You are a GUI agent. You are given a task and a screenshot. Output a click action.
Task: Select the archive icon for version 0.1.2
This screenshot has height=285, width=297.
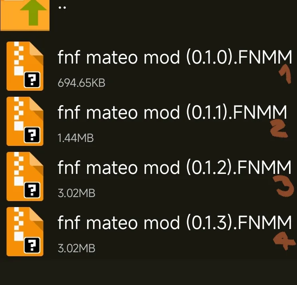click(25, 176)
